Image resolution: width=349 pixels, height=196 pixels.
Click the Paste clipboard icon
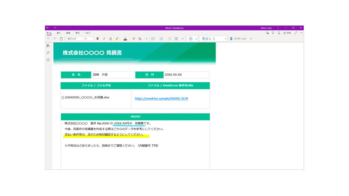coord(61,39)
